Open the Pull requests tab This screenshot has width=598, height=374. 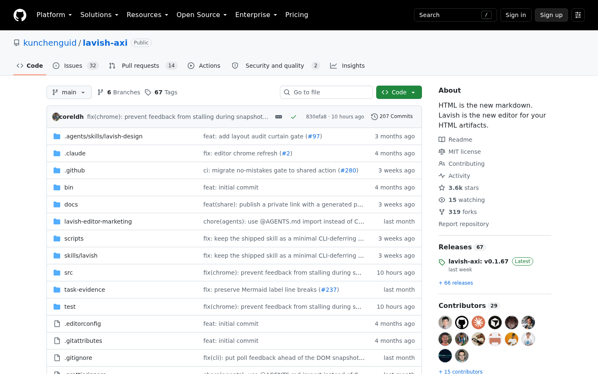click(x=143, y=66)
